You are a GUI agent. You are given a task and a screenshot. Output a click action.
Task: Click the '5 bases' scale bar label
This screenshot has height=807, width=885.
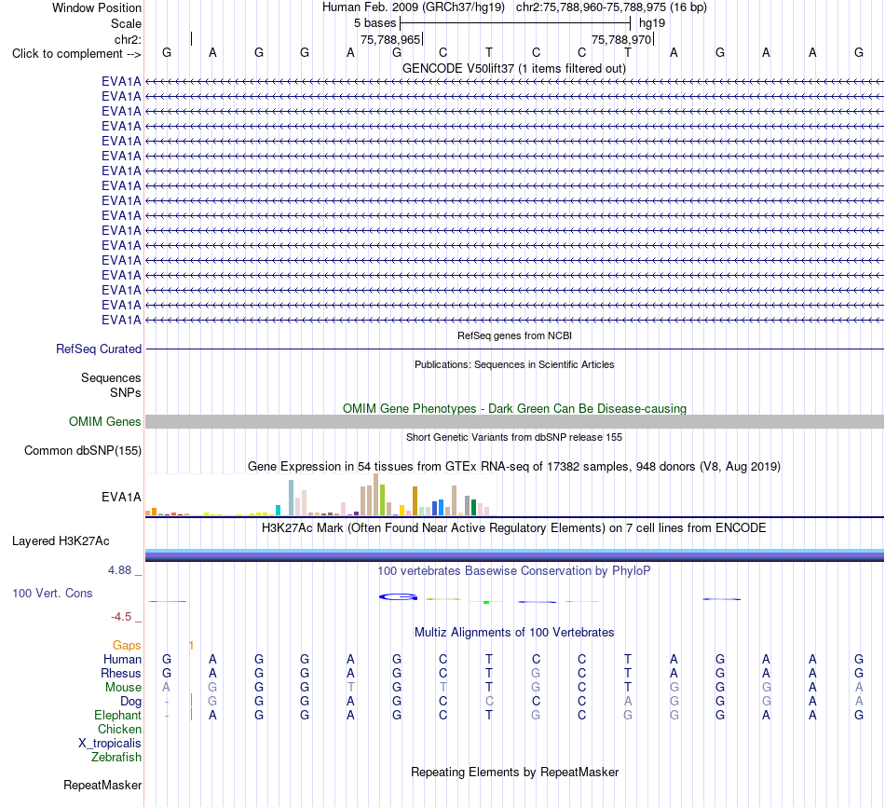(374, 23)
